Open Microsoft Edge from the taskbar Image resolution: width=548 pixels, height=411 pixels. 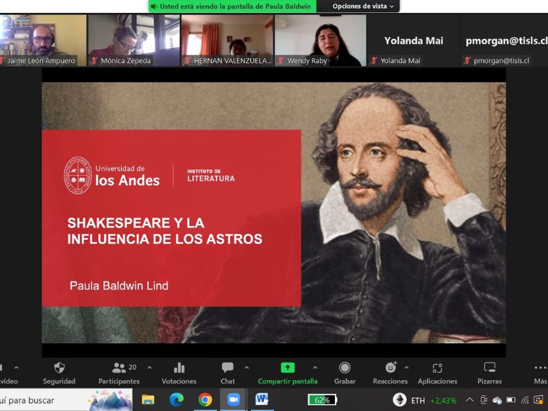pyautogui.click(x=177, y=399)
